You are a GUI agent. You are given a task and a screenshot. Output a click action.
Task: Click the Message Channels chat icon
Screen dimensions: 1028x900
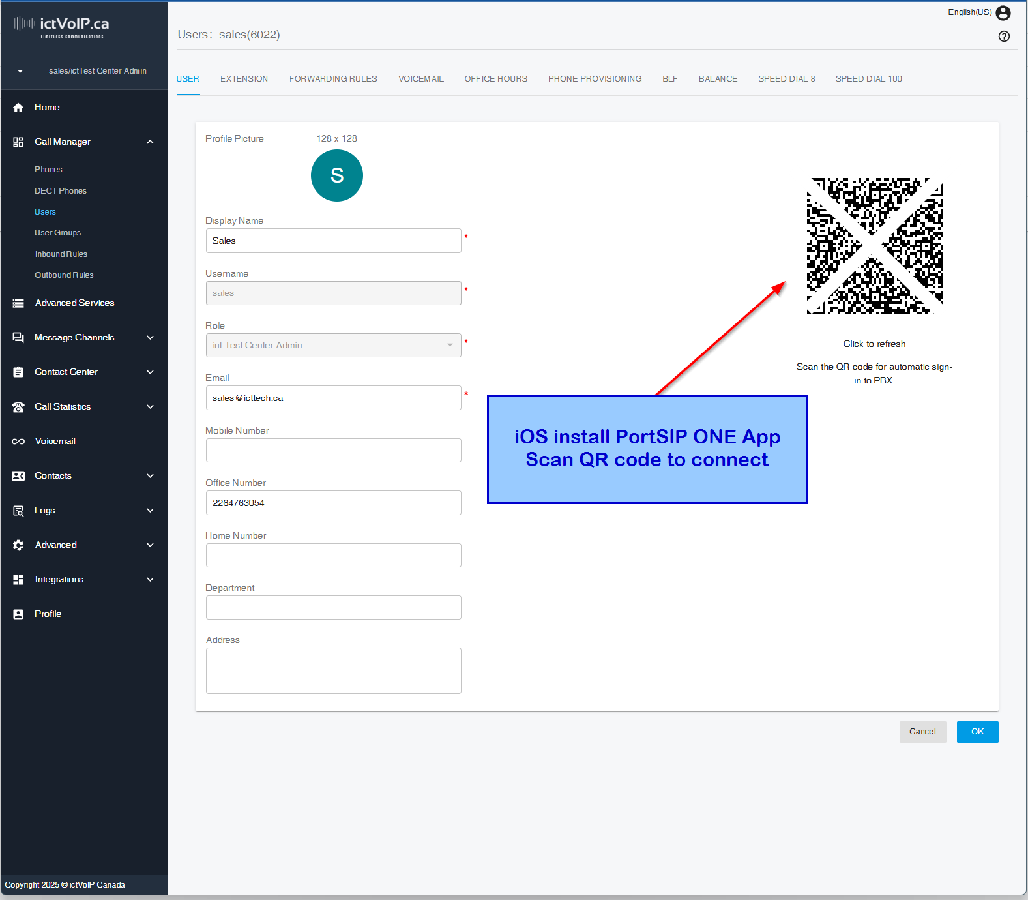pos(18,338)
